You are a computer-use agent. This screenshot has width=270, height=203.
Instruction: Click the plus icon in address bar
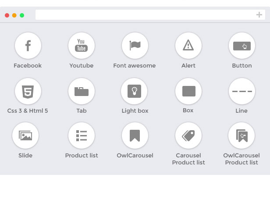click(259, 15)
